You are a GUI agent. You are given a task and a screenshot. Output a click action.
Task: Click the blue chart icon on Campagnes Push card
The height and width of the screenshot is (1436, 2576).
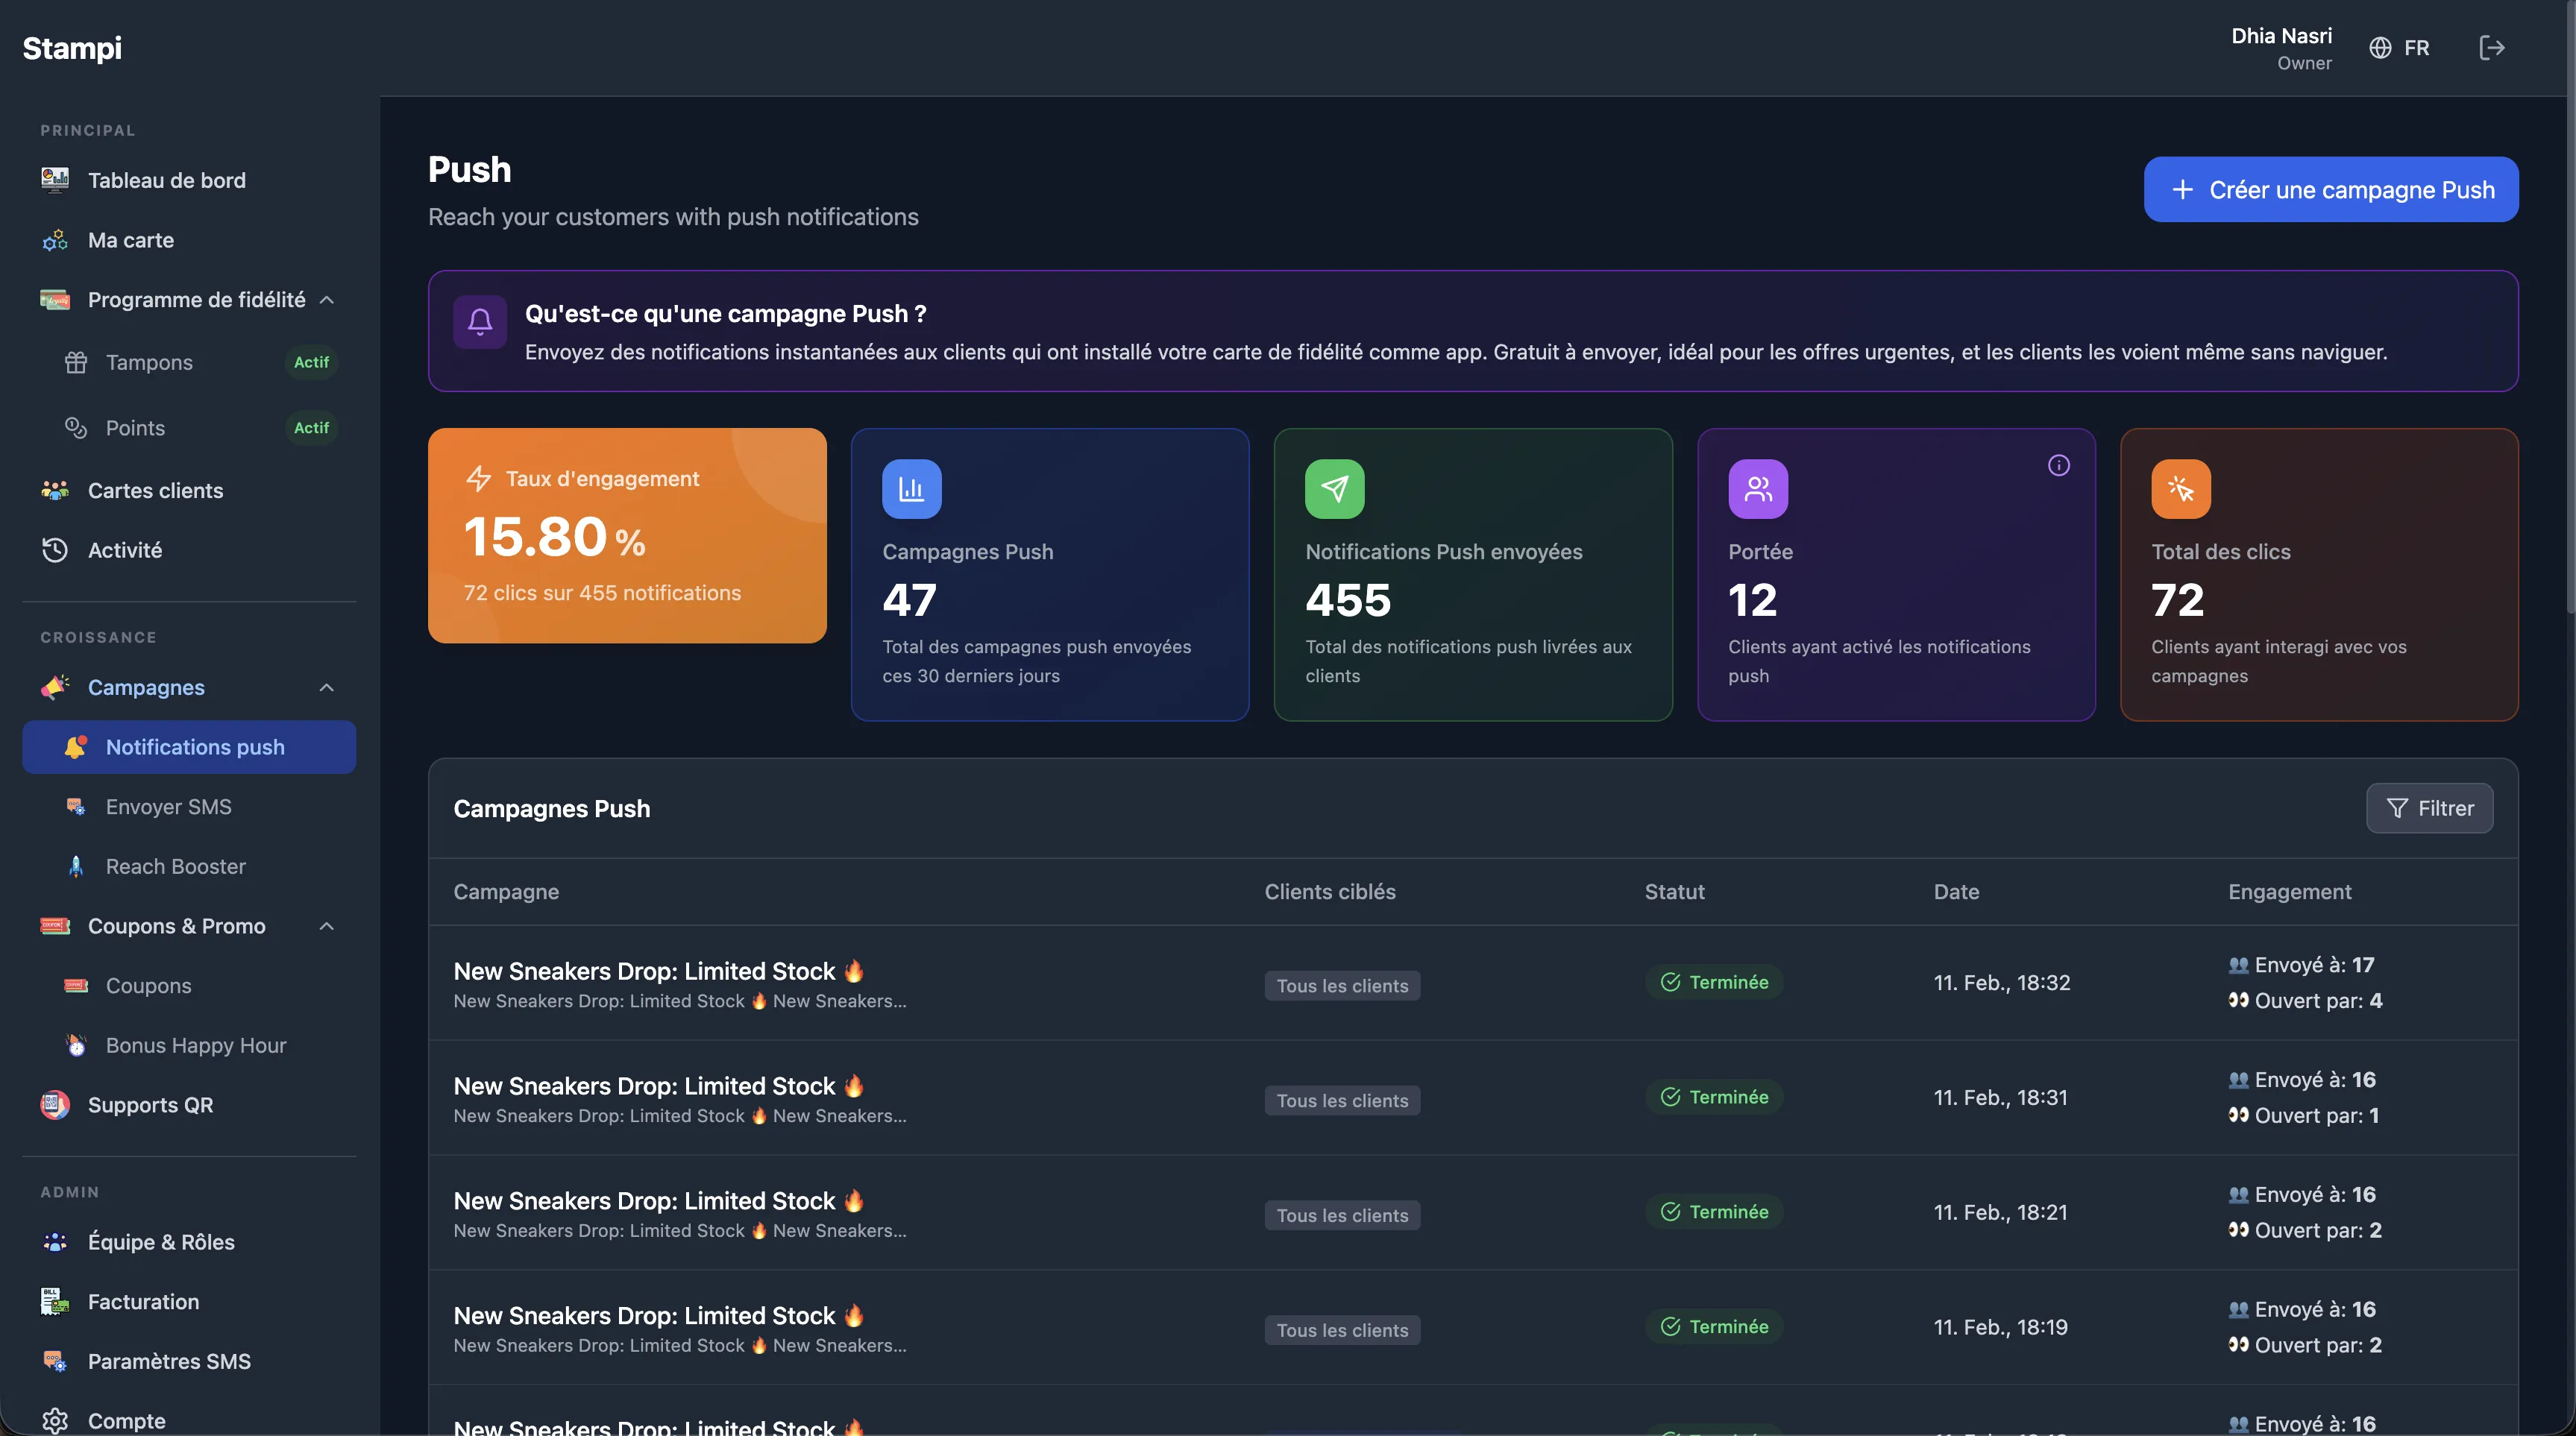tap(911, 489)
